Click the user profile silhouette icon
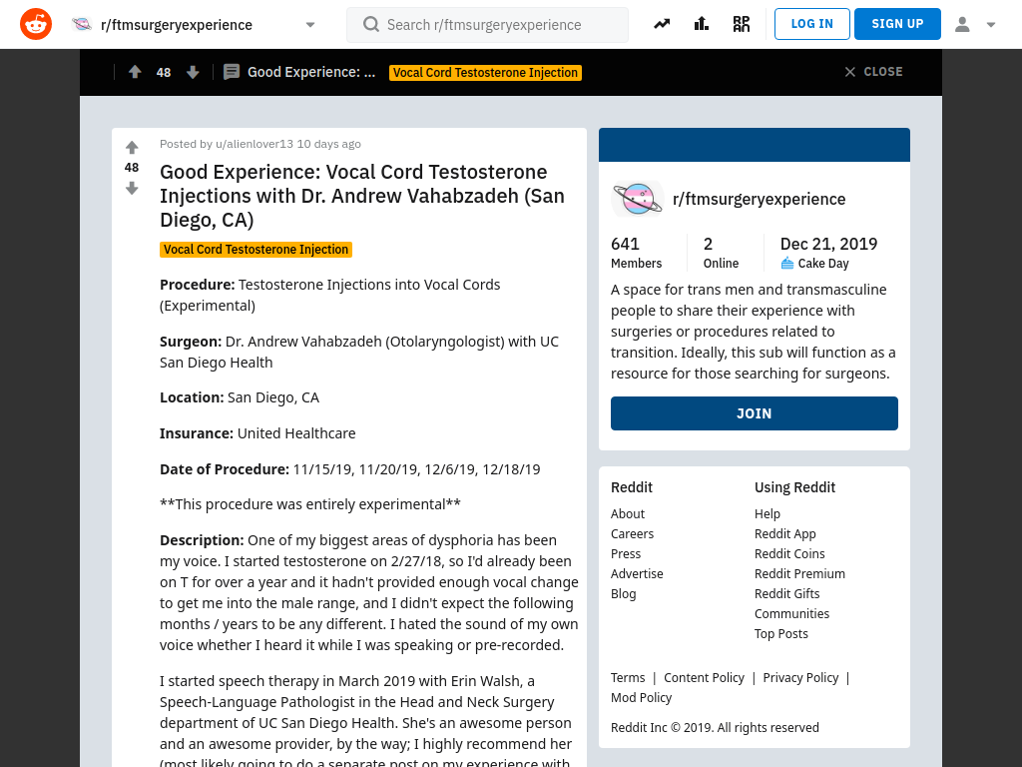 (x=962, y=24)
